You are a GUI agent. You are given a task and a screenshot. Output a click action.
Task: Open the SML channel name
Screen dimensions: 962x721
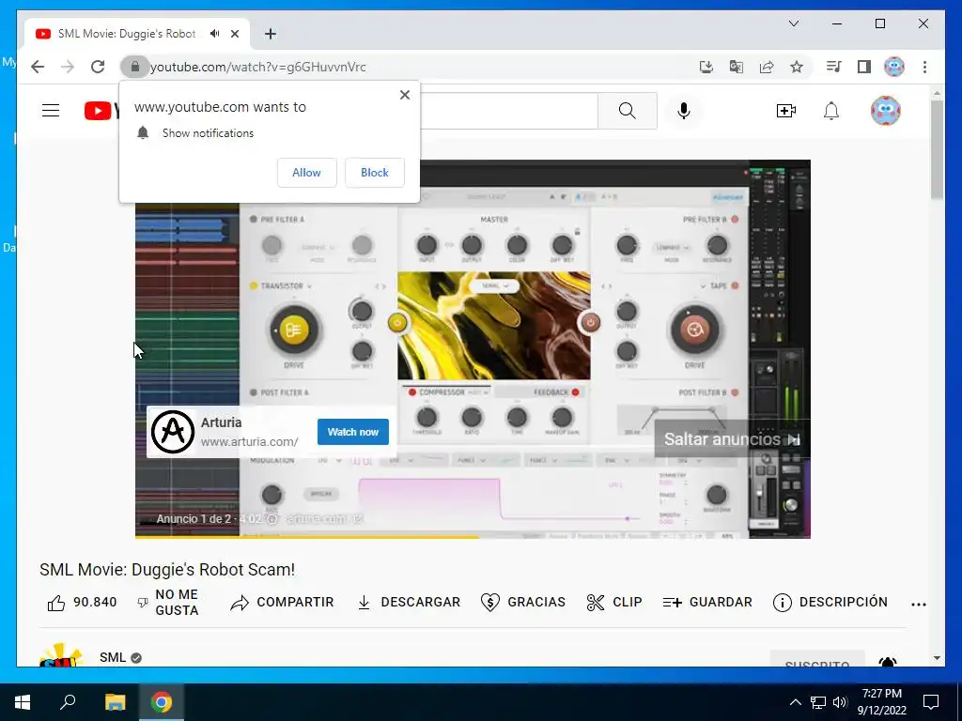click(x=113, y=657)
